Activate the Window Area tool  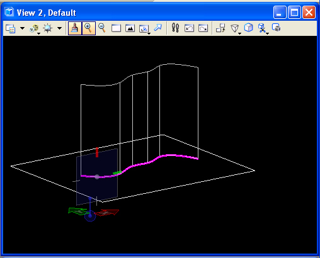click(x=116, y=28)
